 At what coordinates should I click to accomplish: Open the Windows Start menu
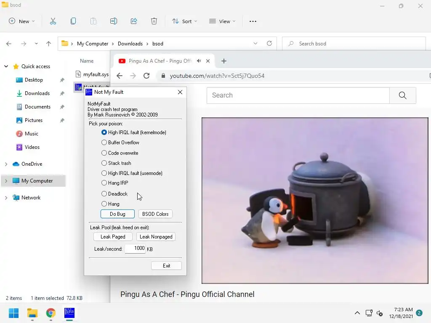14,313
